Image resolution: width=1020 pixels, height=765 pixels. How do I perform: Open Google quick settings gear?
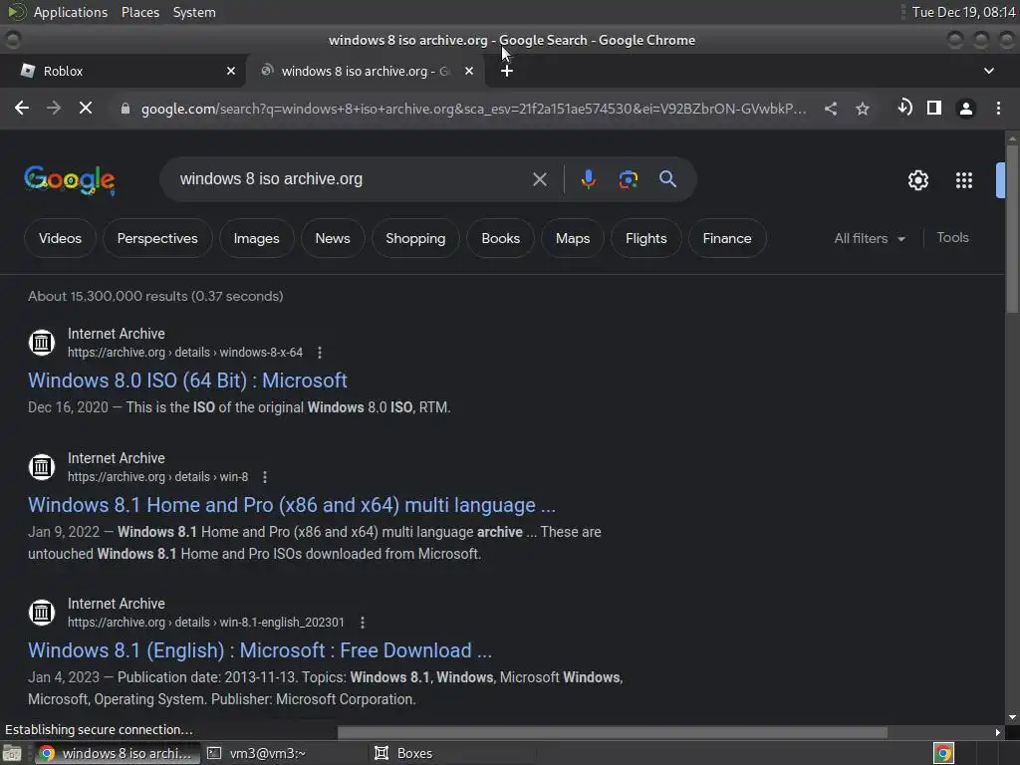pos(917,180)
